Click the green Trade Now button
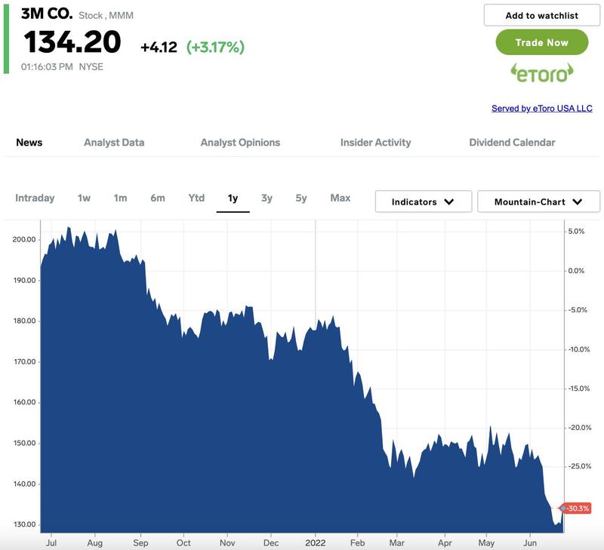The width and height of the screenshot is (604, 550). coord(541,42)
